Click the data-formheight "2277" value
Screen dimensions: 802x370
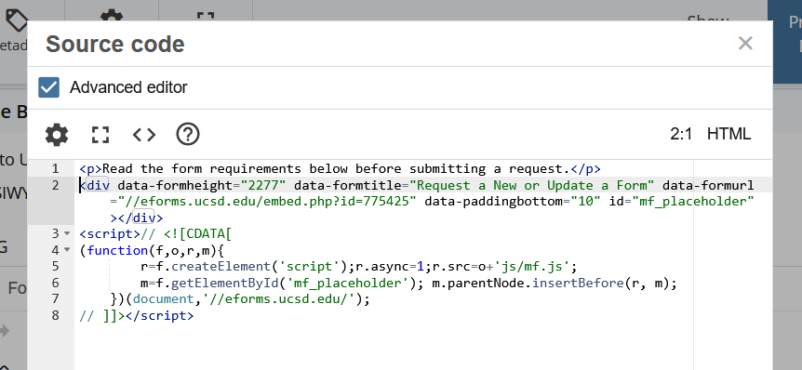[x=263, y=185]
